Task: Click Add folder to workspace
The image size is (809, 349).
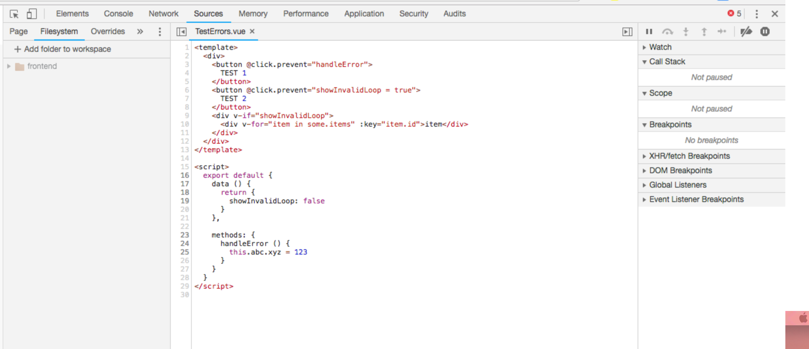Action: [62, 49]
